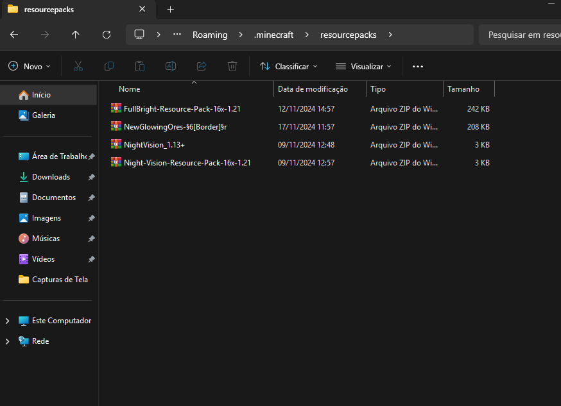Open Documentos in the sidebar
The height and width of the screenshot is (406, 561).
tap(49, 198)
